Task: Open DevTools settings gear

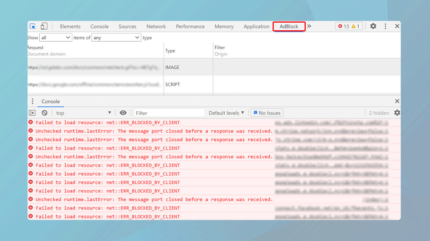Action: pos(373,26)
